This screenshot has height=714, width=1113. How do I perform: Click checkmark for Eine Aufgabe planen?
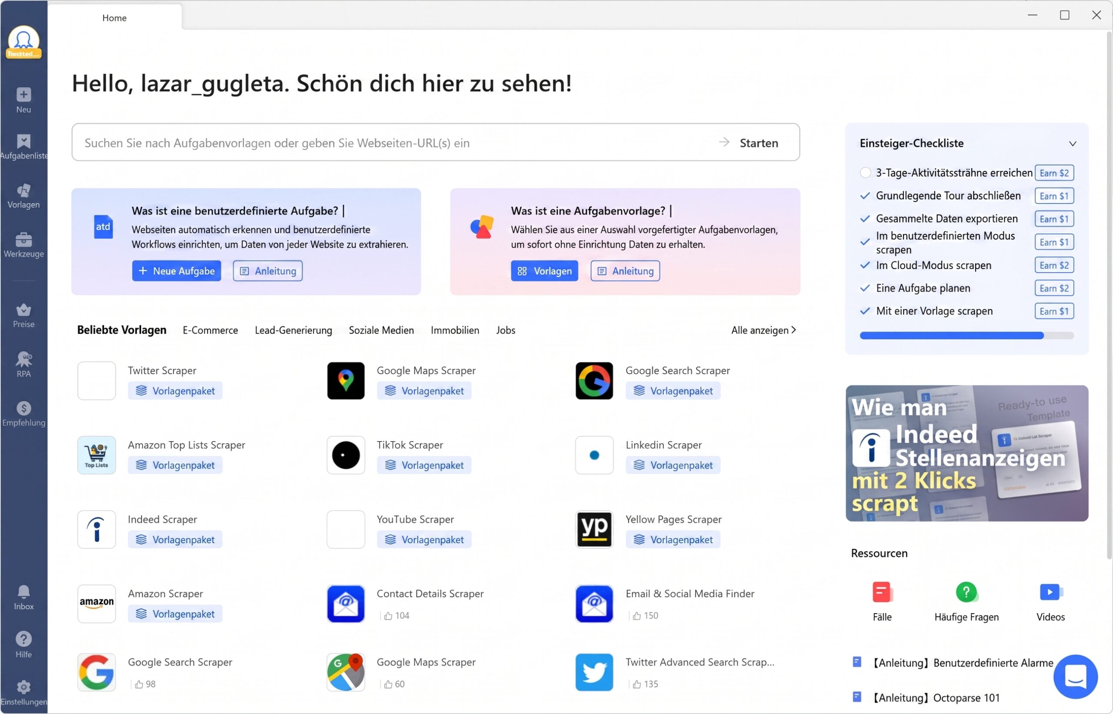(865, 289)
